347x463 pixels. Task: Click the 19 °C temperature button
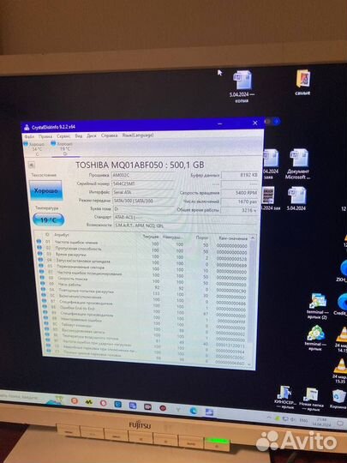pyautogui.click(x=48, y=220)
